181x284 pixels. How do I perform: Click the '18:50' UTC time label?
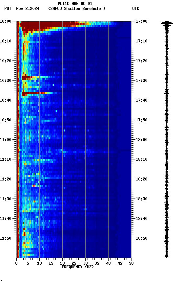point(142,239)
